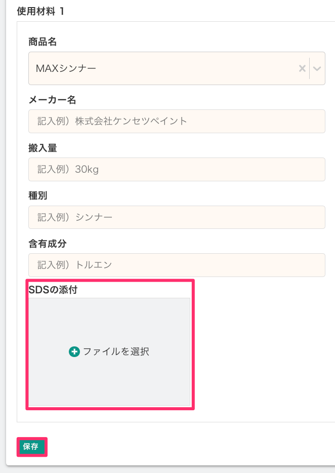The width and height of the screenshot is (335, 473).
Task: Click the 搬入量 field label
Action: click(43, 148)
